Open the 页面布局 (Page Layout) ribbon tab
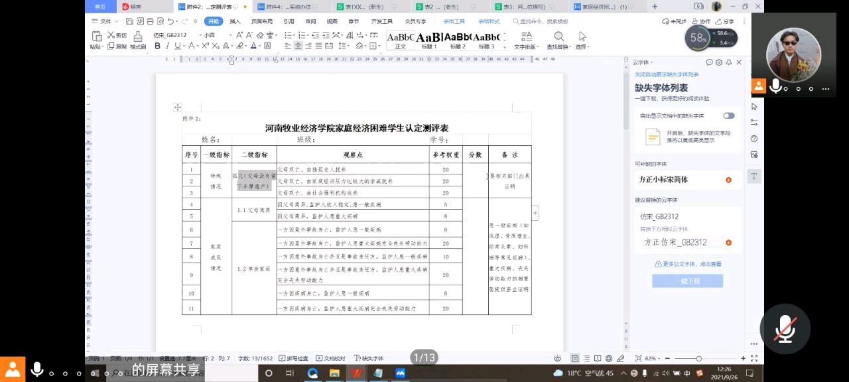The width and height of the screenshot is (849, 382). pyautogui.click(x=261, y=21)
